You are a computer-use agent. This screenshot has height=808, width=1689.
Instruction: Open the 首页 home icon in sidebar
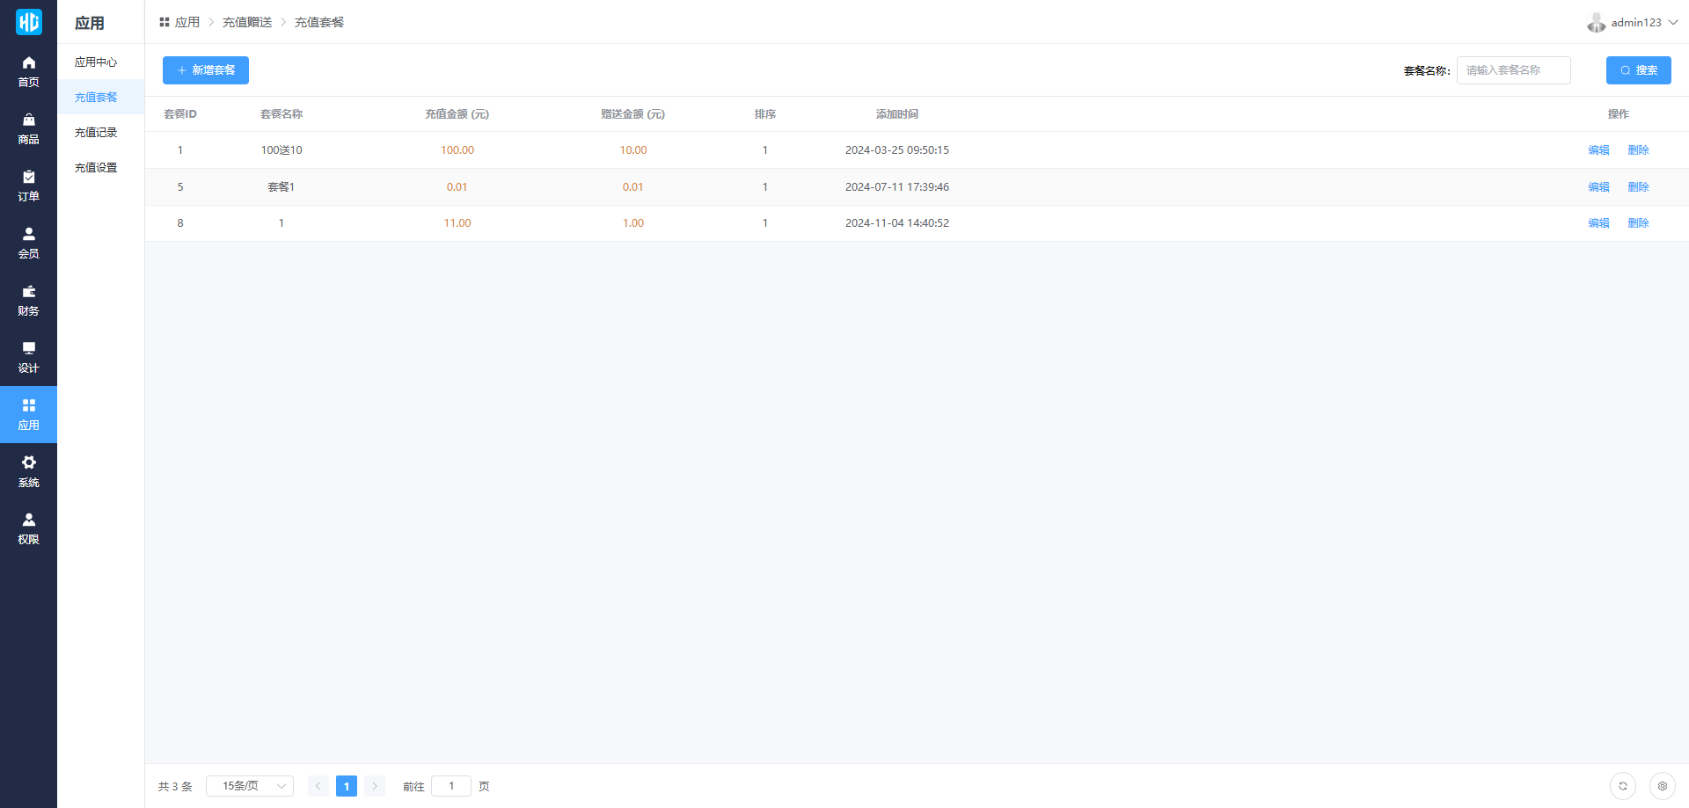28,63
